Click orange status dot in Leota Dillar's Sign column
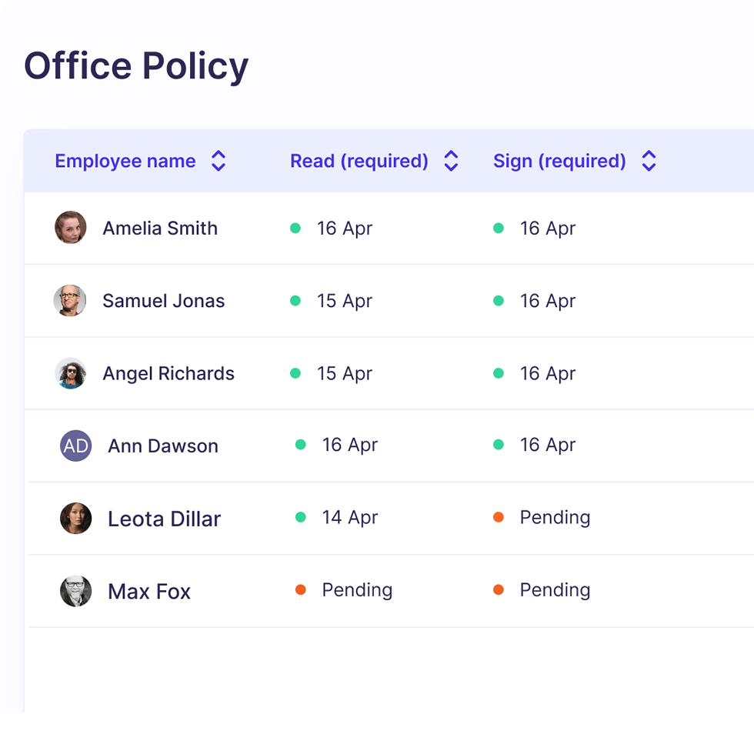The image size is (754, 741). coord(499,518)
